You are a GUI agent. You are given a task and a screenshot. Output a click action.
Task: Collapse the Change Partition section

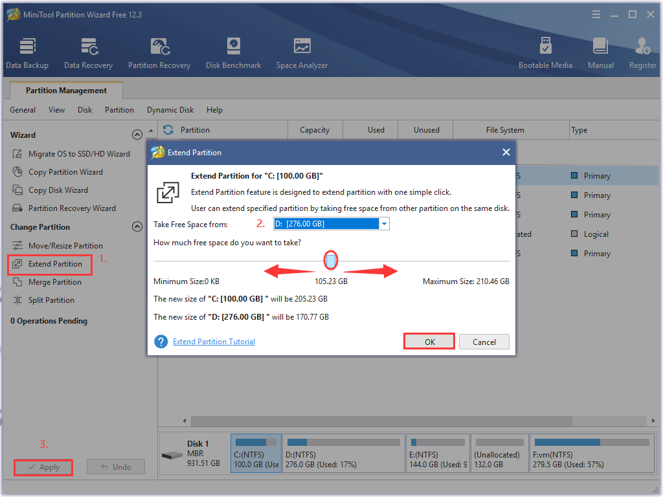(x=137, y=227)
